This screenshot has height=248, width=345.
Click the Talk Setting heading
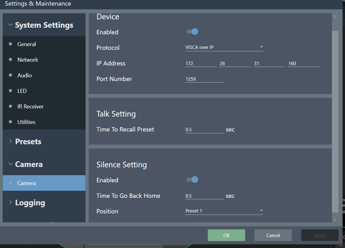pos(116,114)
